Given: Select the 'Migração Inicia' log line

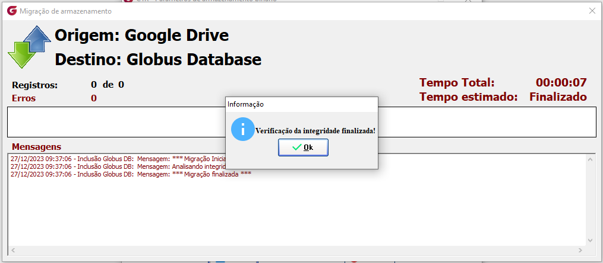Looking at the screenshot, I should point(118,158).
